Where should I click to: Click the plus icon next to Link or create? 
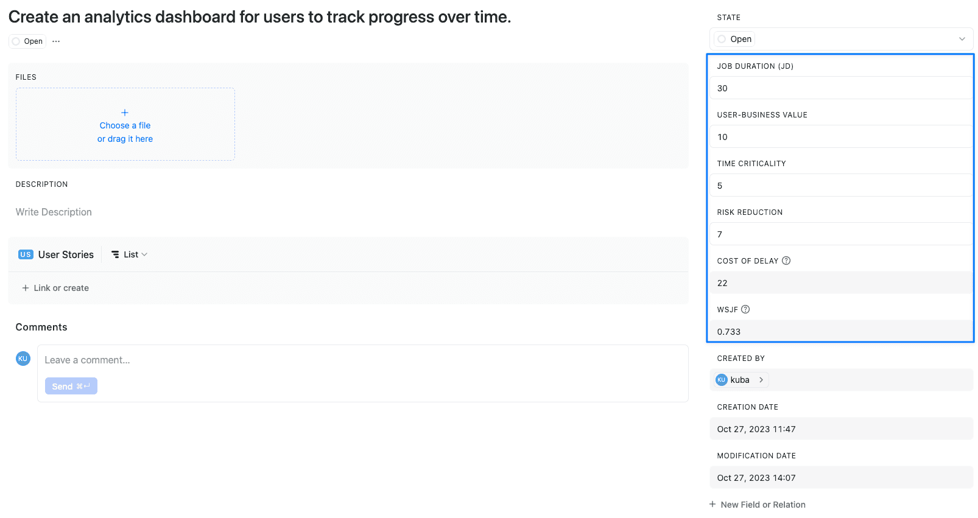(x=26, y=288)
